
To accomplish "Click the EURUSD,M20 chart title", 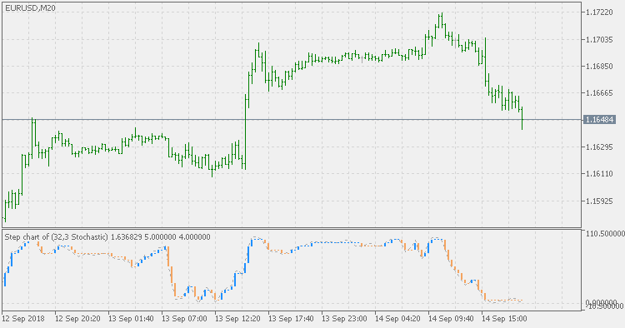I will click(x=30, y=7).
